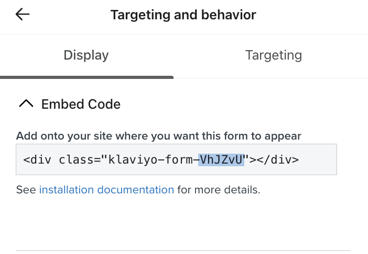This screenshot has height=254, width=368.
Task: Open the installation documentation link
Action: pyautogui.click(x=106, y=190)
